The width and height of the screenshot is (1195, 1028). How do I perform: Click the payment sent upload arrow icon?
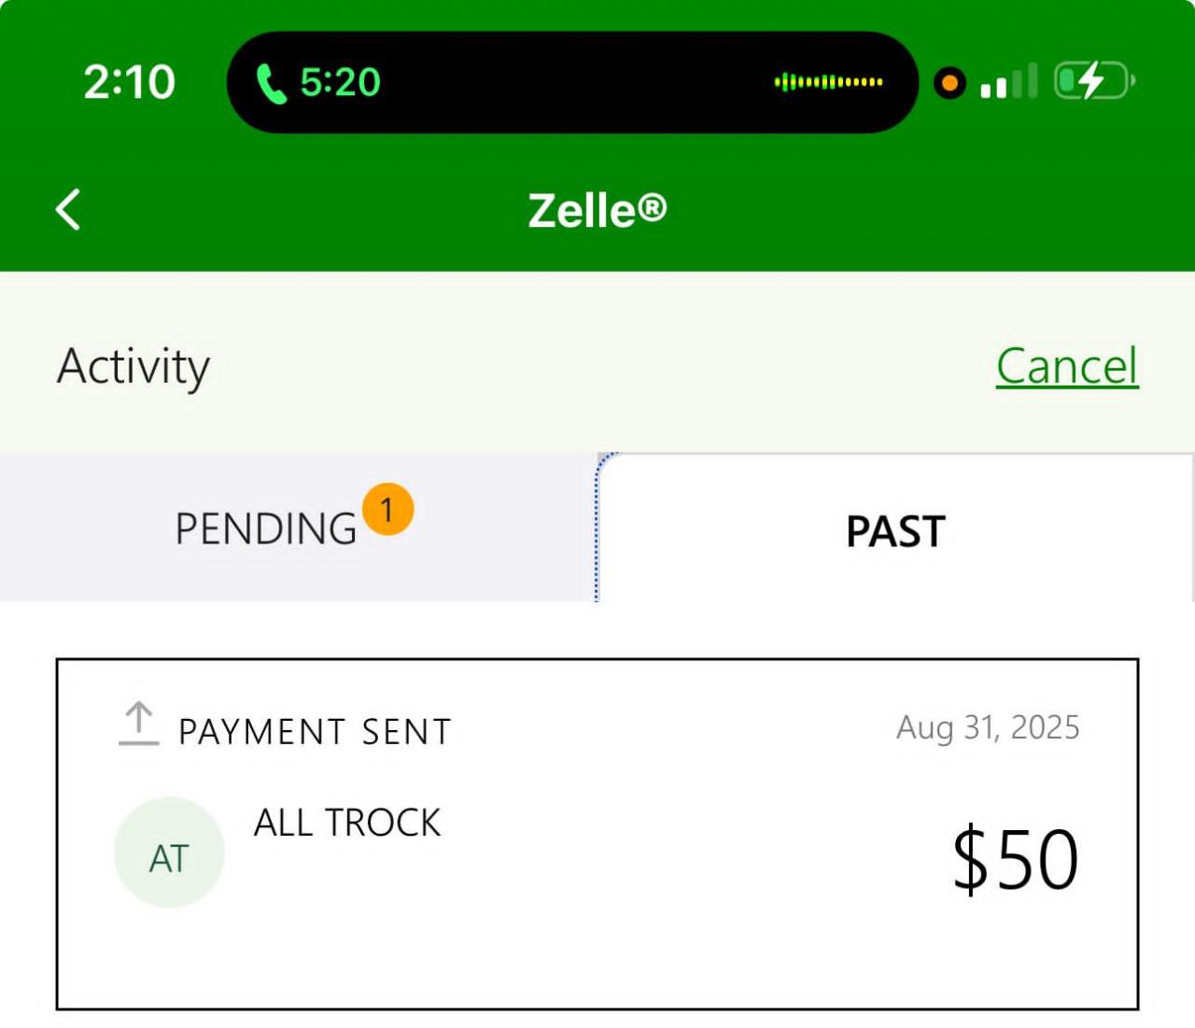139,725
